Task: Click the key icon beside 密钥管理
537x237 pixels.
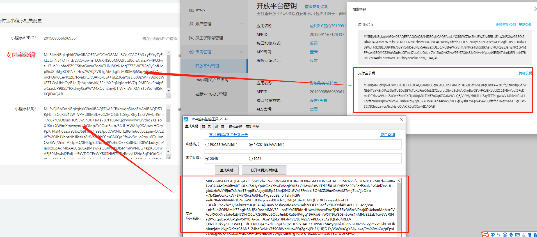Action: pos(191,52)
